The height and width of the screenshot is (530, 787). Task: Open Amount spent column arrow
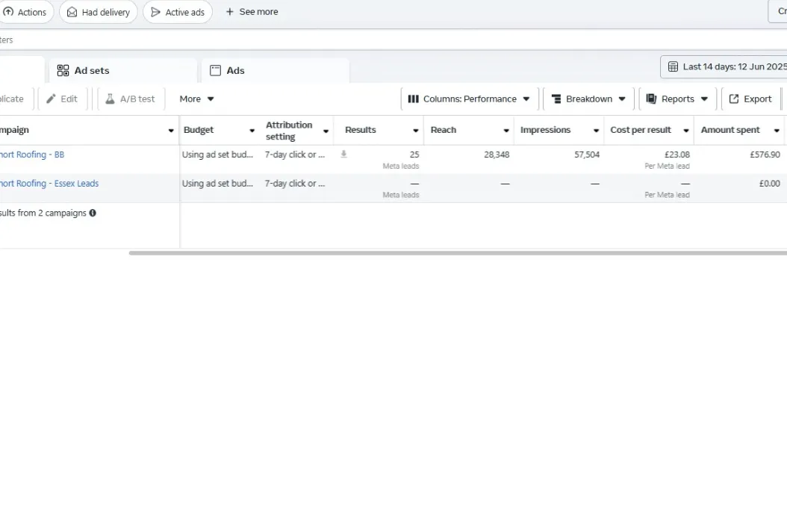point(777,131)
